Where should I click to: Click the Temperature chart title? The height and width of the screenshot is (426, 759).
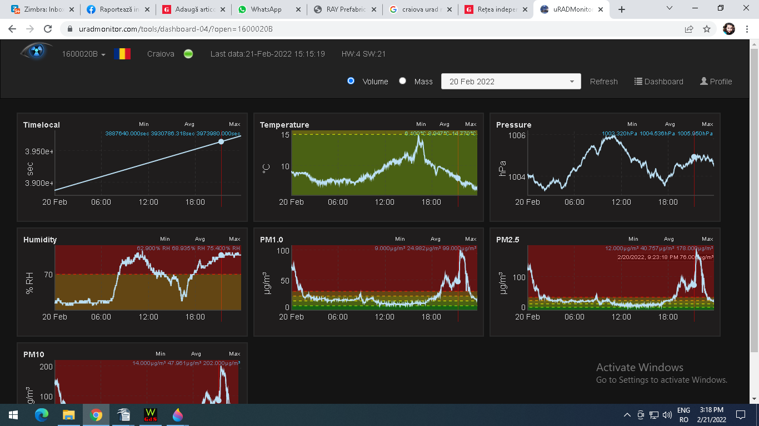click(284, 125)
